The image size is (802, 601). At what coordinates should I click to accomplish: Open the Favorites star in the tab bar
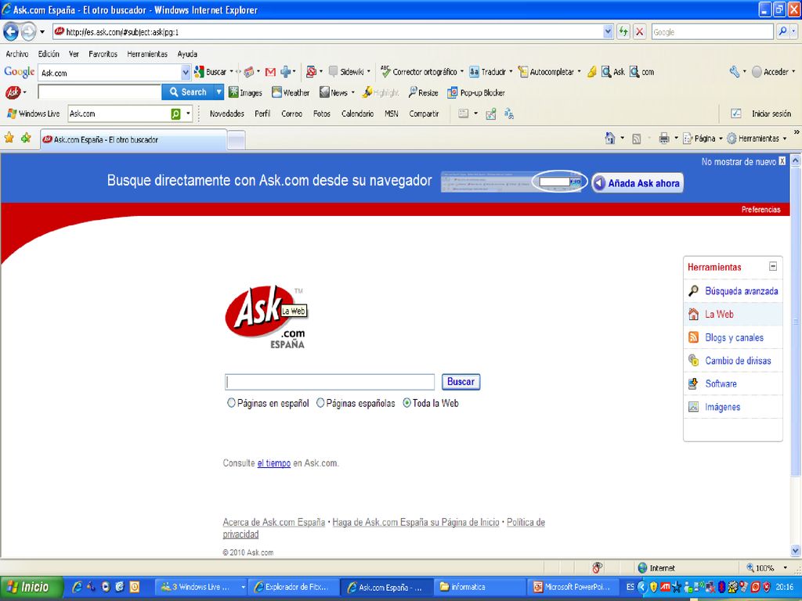(x=9, y=138)
